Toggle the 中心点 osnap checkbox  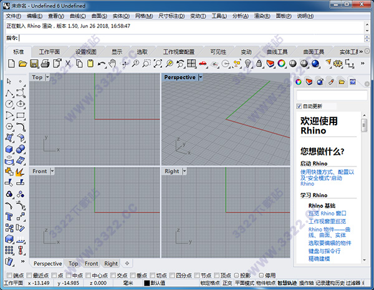click(88, 275)
